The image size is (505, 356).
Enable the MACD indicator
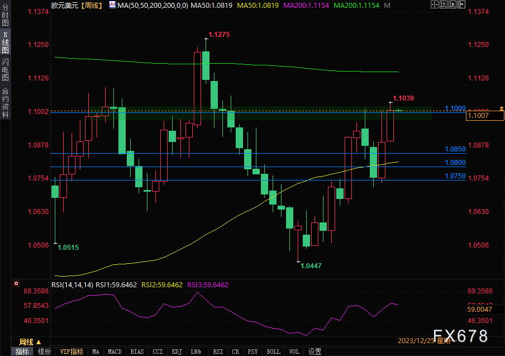[115, 352]
